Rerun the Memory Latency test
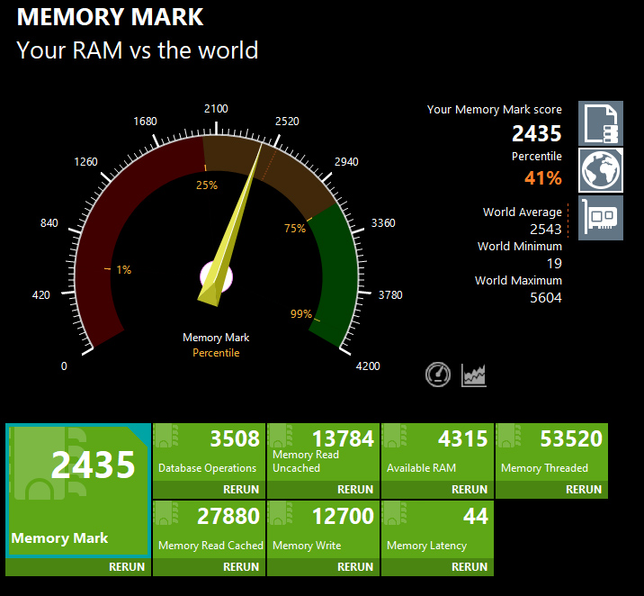The width and height of the screenshot is (644, 596). (470, 567)
